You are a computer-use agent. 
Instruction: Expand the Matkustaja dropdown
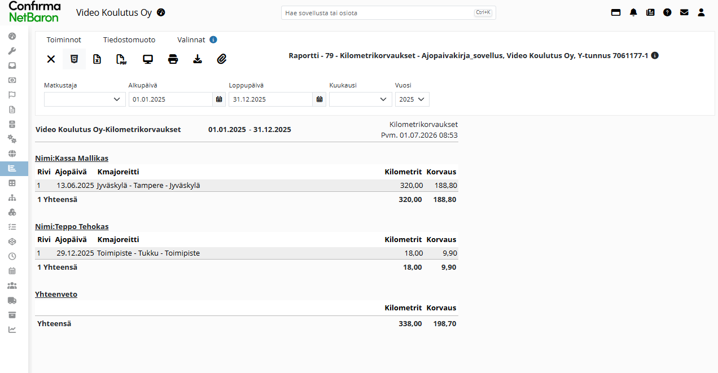85,99
